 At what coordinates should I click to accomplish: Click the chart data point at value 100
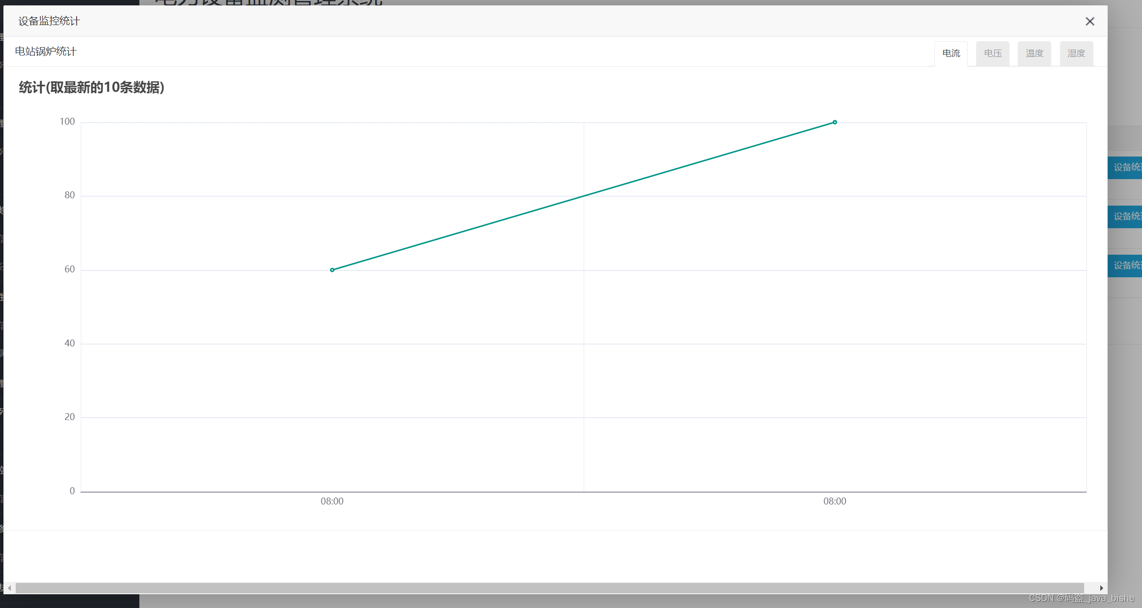[835, 122]
